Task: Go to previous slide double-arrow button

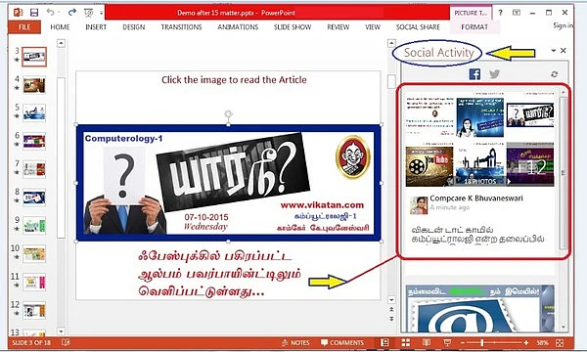Action: pyautogui.click(x=391, y=310)
